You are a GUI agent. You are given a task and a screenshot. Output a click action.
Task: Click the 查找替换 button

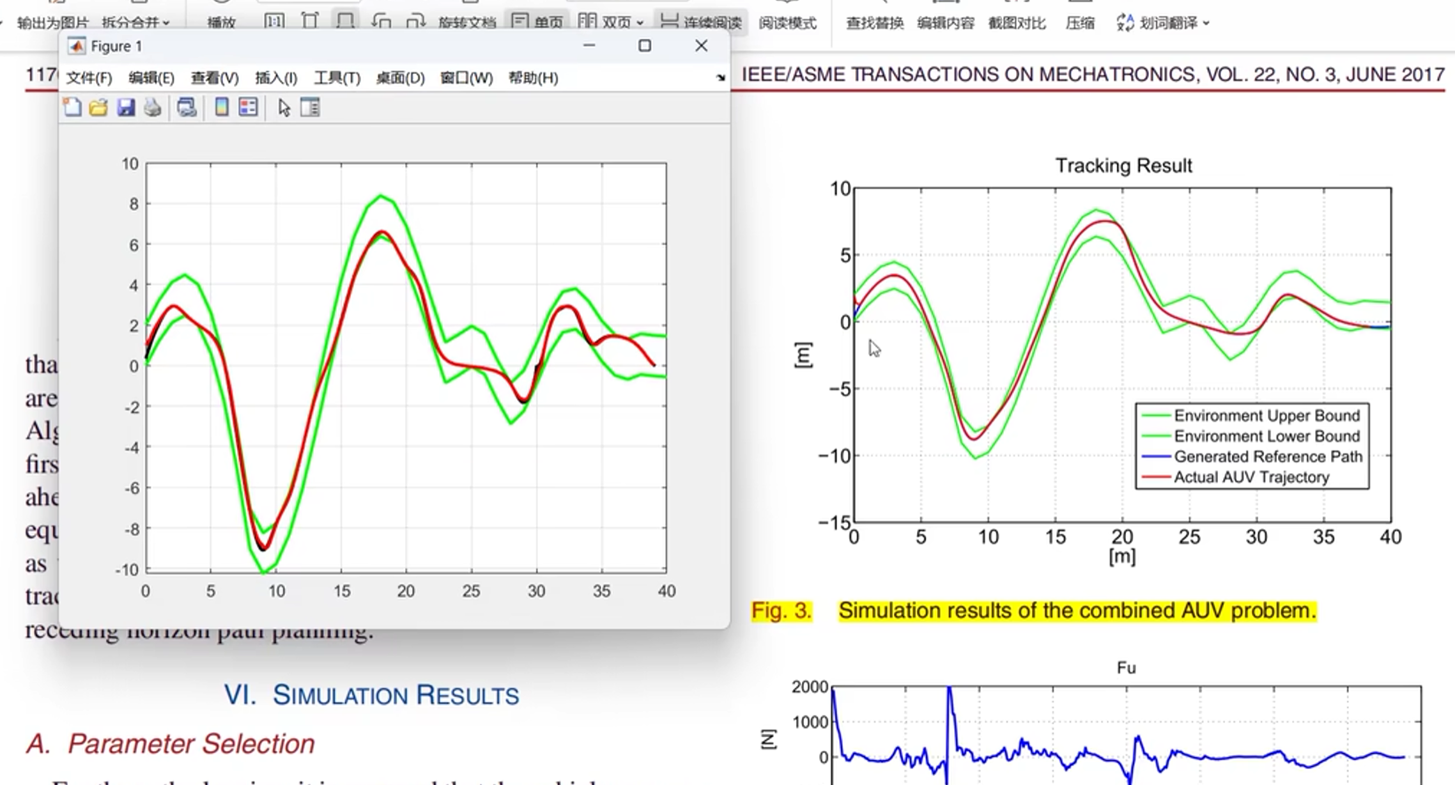pyautogui.click(x=874, y=23)
